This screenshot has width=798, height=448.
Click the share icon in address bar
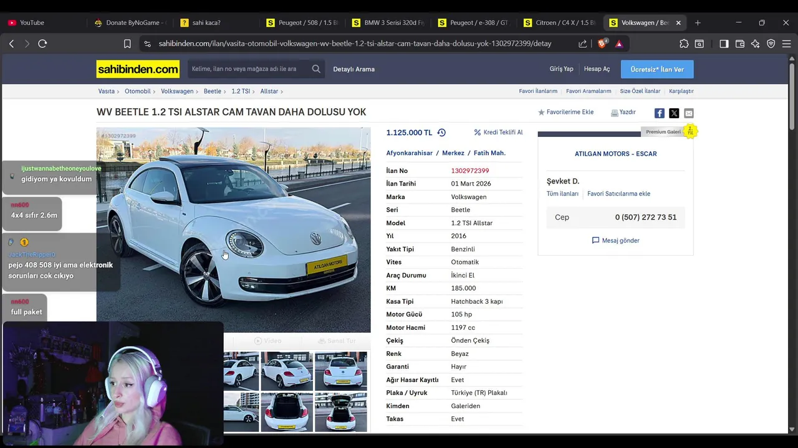[x=582, y=44]
